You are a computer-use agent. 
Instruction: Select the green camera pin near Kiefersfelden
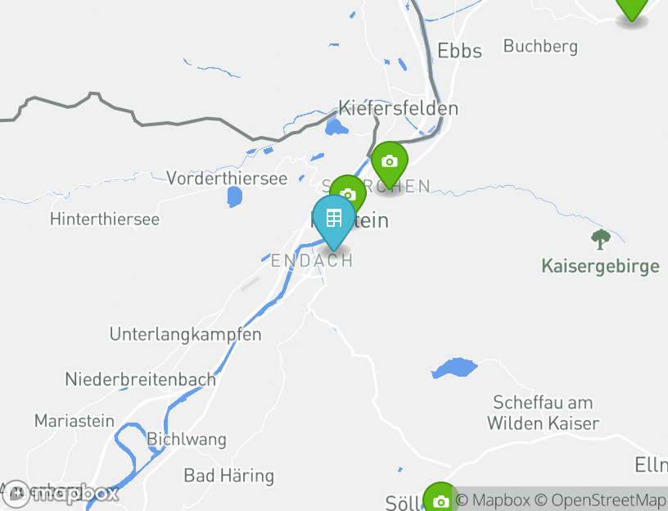click(x=390, y=164)
